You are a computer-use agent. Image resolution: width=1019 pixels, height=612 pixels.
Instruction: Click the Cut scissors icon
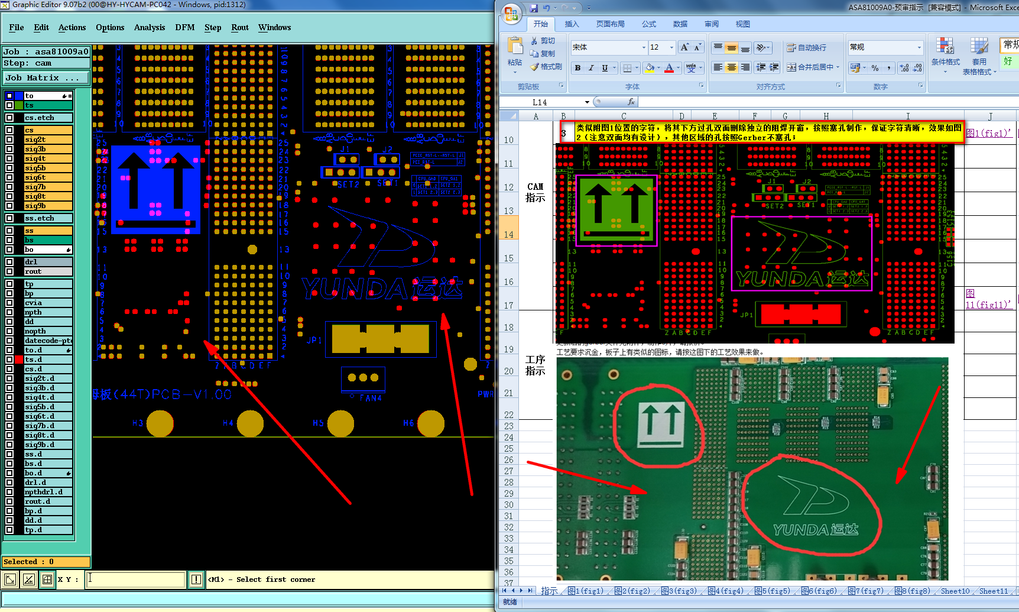click(x=534, y=41)
